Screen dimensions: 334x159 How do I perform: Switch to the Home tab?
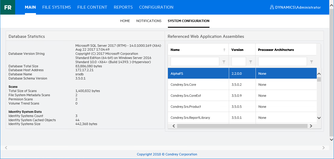click(125, 21)
